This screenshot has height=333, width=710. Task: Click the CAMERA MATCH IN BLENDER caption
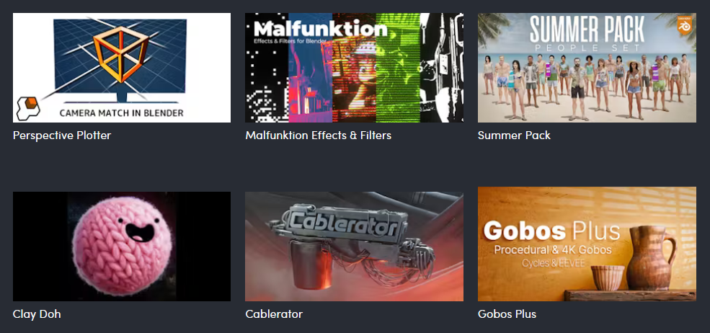coord(121,113)
